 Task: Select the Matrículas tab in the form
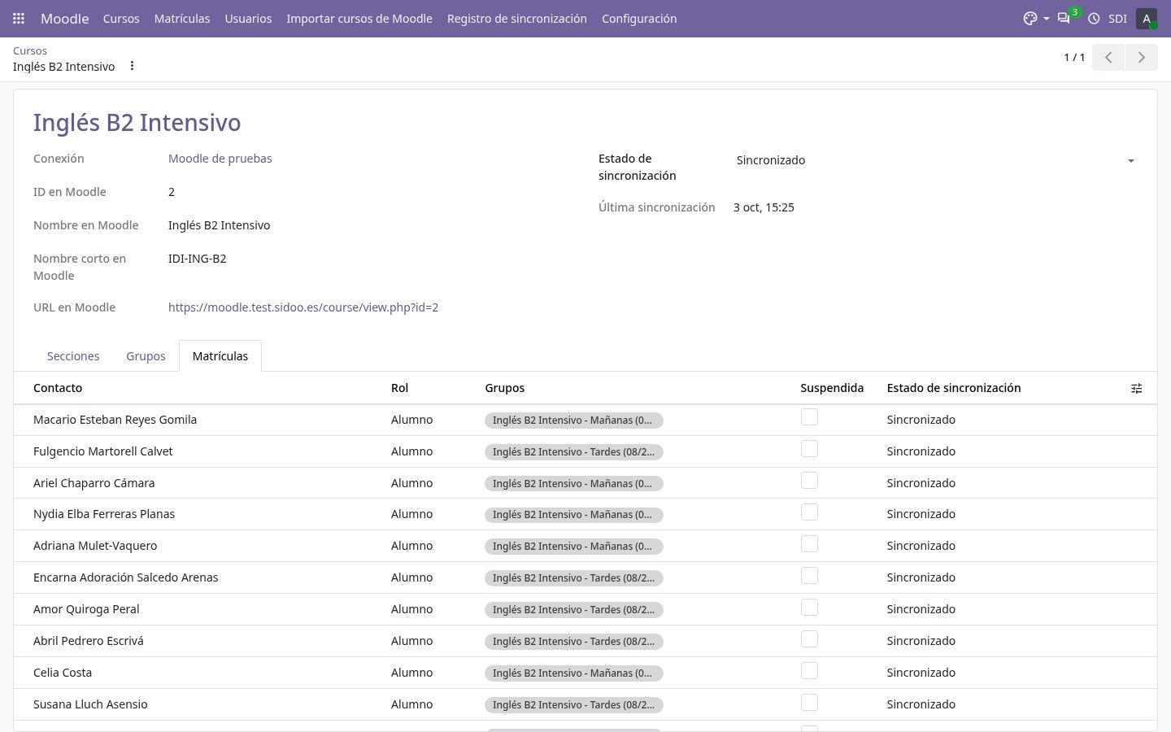click(220, 356)
